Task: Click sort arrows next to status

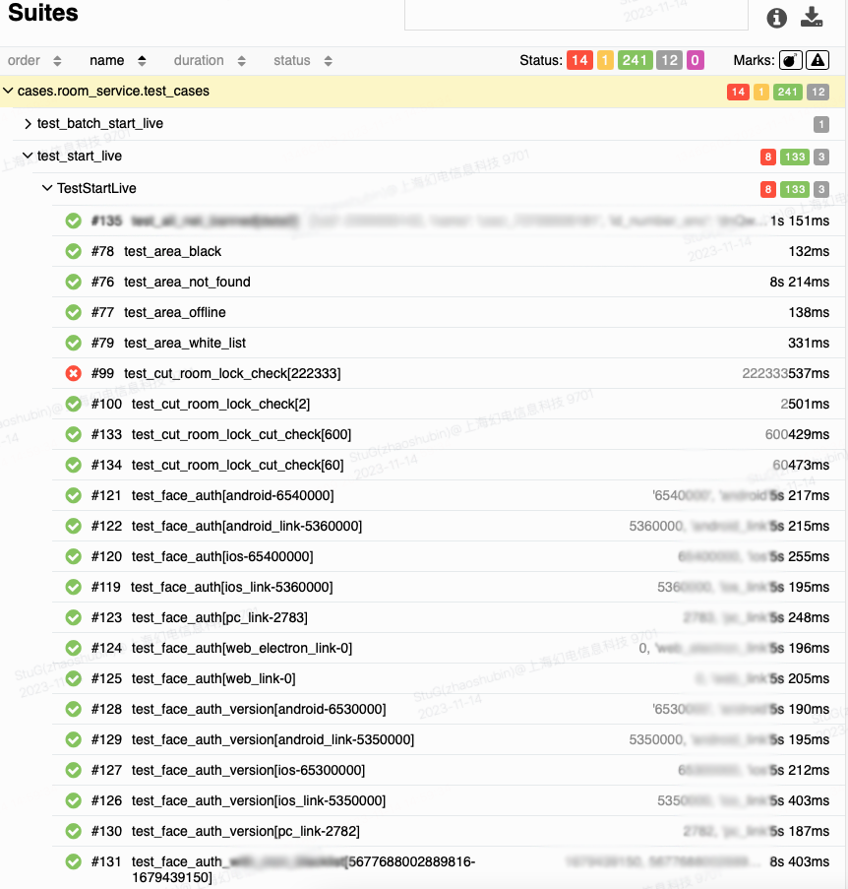Action: pos(328,61)
